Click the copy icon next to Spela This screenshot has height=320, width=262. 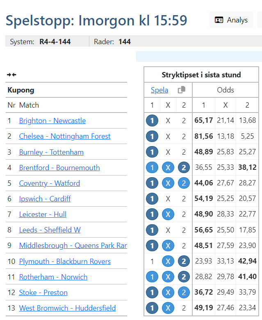[x=181, y=90]
